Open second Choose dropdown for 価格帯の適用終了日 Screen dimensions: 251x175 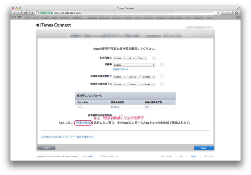click(x=134, y=84)
